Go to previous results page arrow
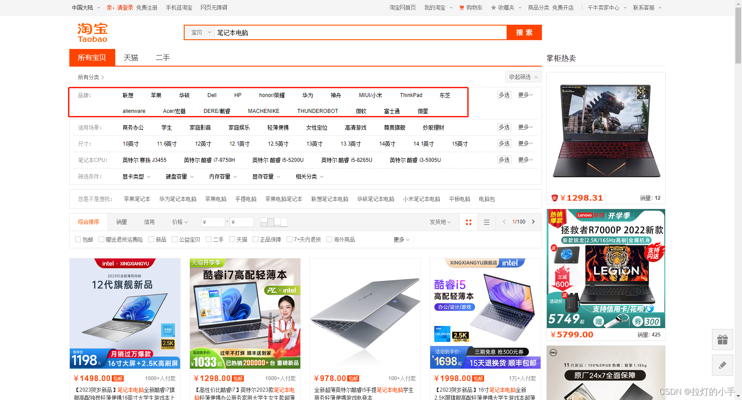The width and height of the screenshot is (742, 400). [504, 222]
